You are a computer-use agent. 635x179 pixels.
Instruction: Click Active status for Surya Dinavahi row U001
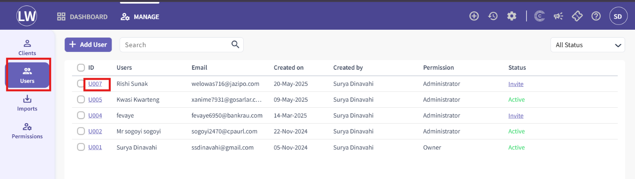click(x=516, y=147)
